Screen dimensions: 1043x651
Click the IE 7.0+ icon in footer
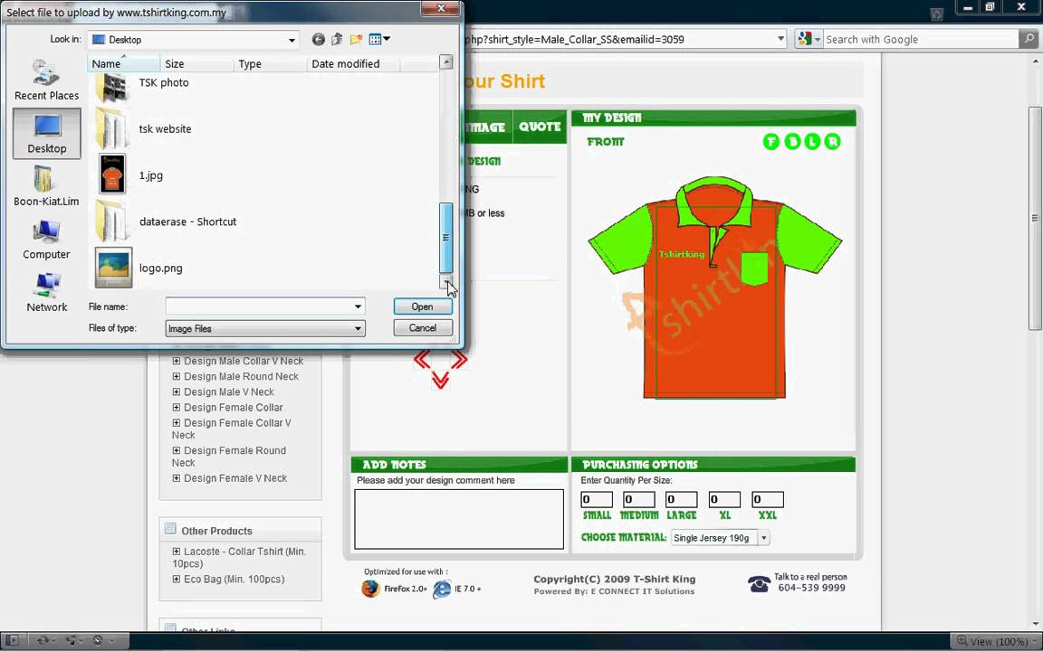click(442, 589)
